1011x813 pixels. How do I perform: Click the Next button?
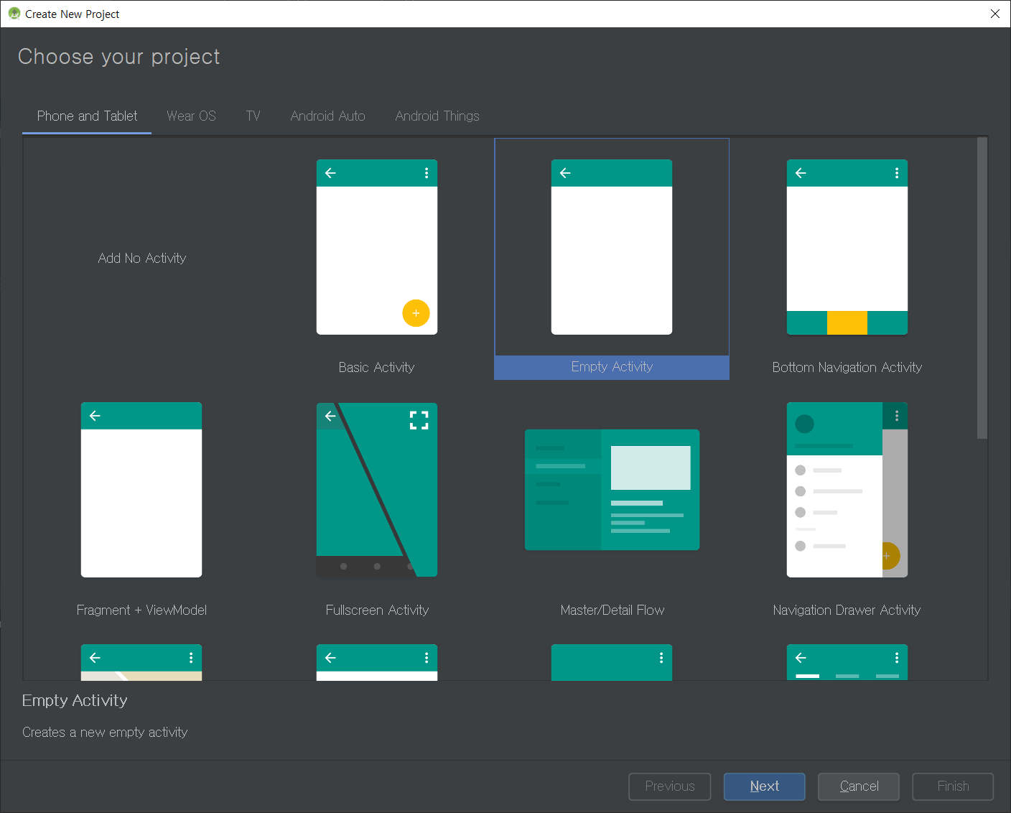pyautogui.click(x=765, y=786)
